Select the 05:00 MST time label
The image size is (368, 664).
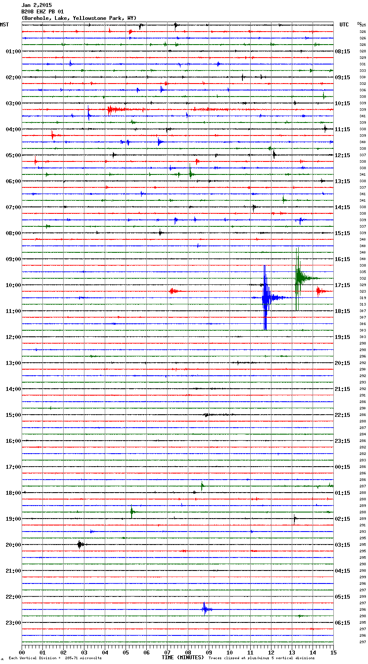coord(13,155)
